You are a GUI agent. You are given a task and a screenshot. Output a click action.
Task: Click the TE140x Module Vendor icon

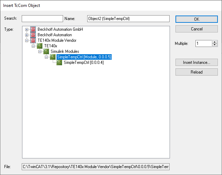(x=33, y=40)
